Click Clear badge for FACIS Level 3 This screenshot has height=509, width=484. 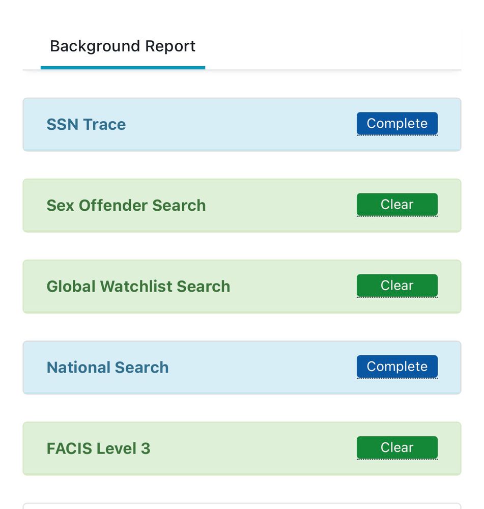[397, 447]
